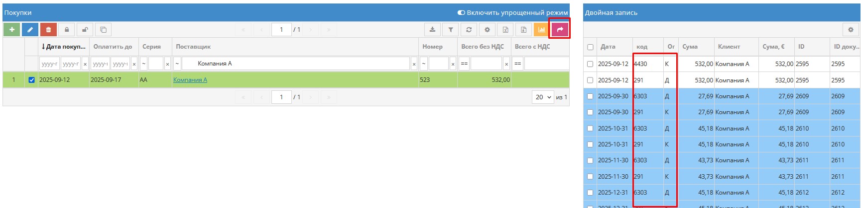Tick the select-all checkbox in Двойная запись header
Screen dimensions: 862x208
pyautogui.click(x=590, y=47)
